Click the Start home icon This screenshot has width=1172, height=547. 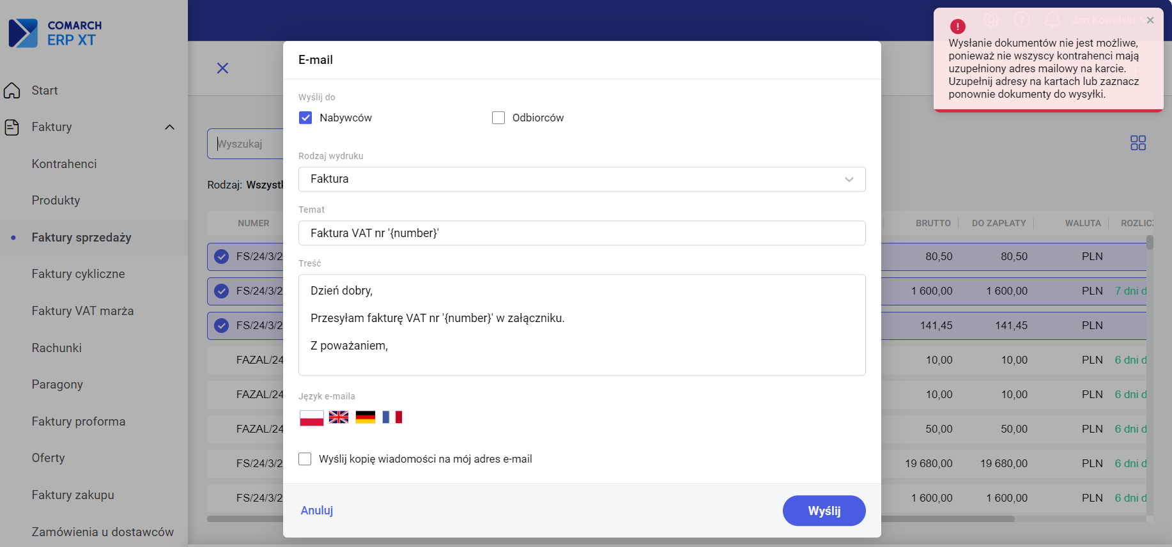(x=12, y=91)
